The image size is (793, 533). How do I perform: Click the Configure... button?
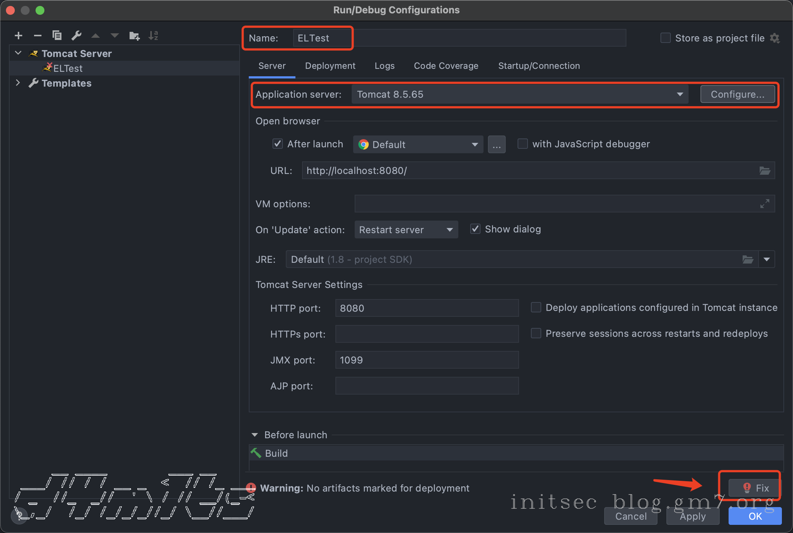(x=737, y=94)
